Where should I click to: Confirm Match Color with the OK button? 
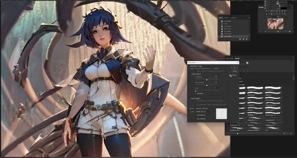pos(234,68)
